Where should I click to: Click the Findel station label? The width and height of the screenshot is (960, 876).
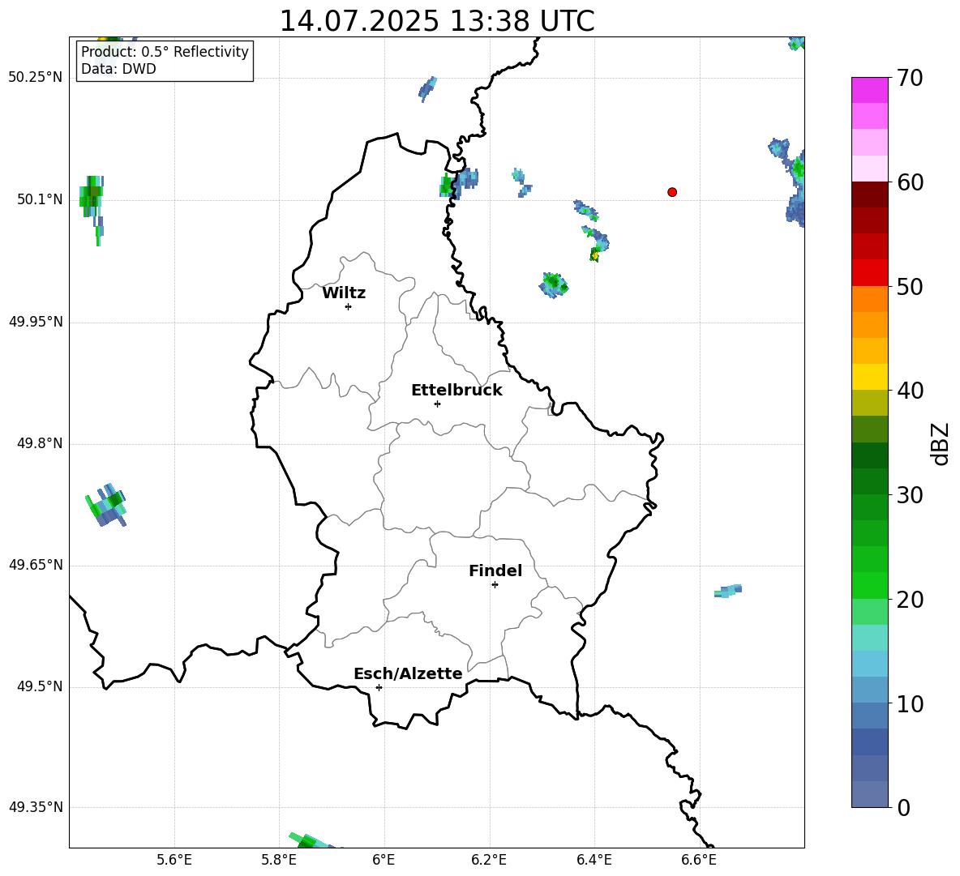pyautogui.click(x=495, y=570)
